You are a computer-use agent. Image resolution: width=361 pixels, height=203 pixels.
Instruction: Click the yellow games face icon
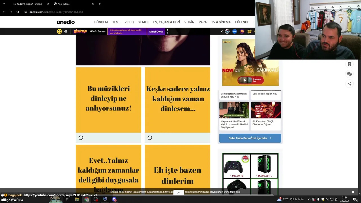pyautogui.click(x=59, y=31)
